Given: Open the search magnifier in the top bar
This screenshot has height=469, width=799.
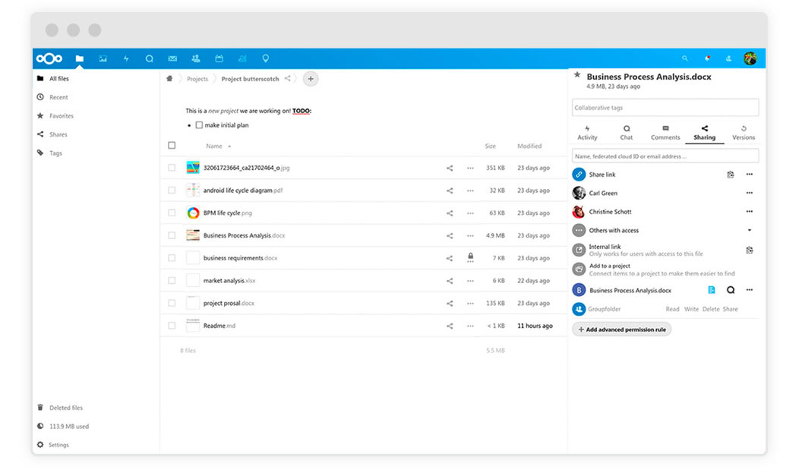Looking at the screenshot, I should tap(685, 58).
